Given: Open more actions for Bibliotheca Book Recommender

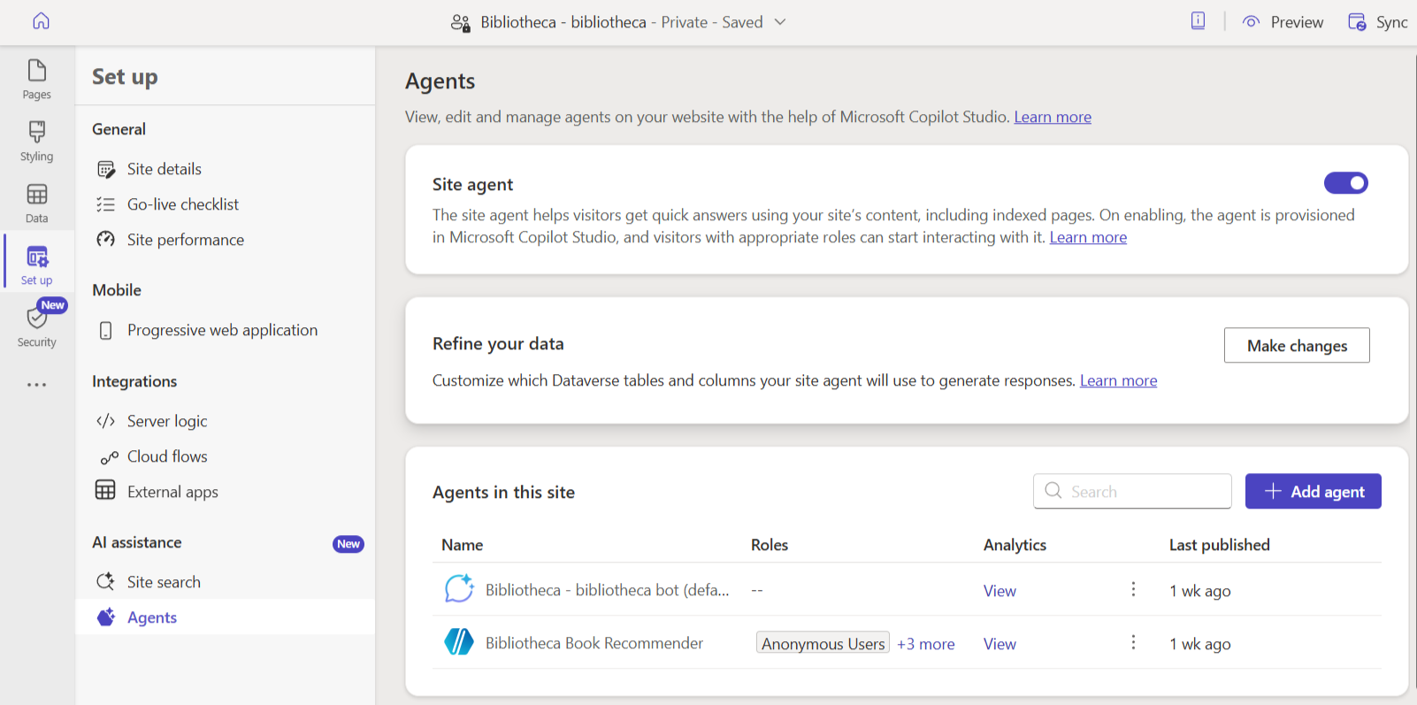Looking at the screenshot, I should (1133, 643).
